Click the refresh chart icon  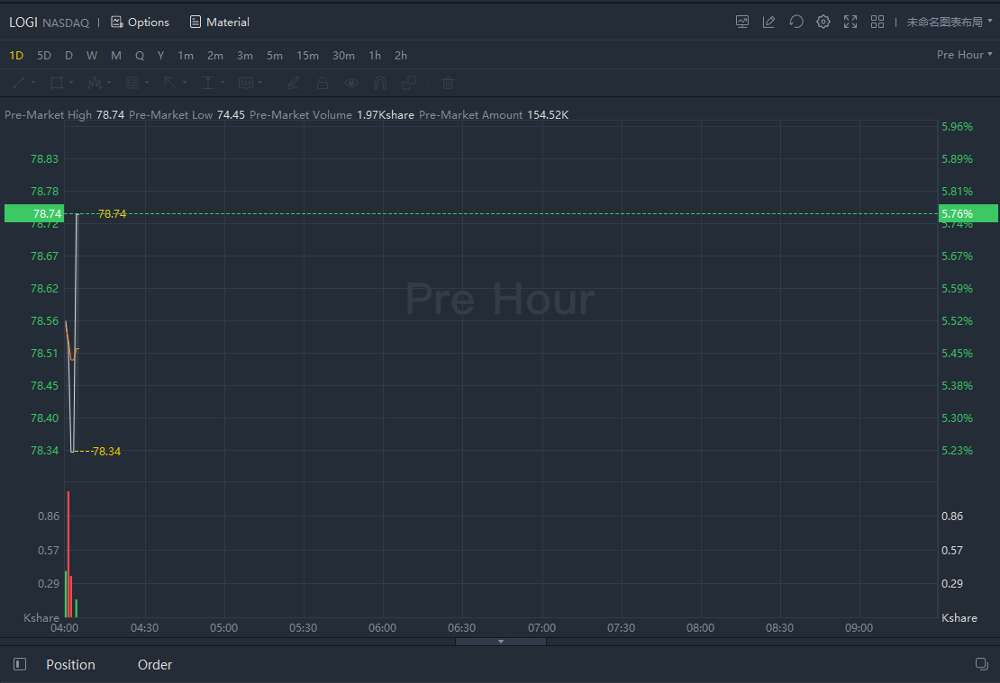[795, 22]
